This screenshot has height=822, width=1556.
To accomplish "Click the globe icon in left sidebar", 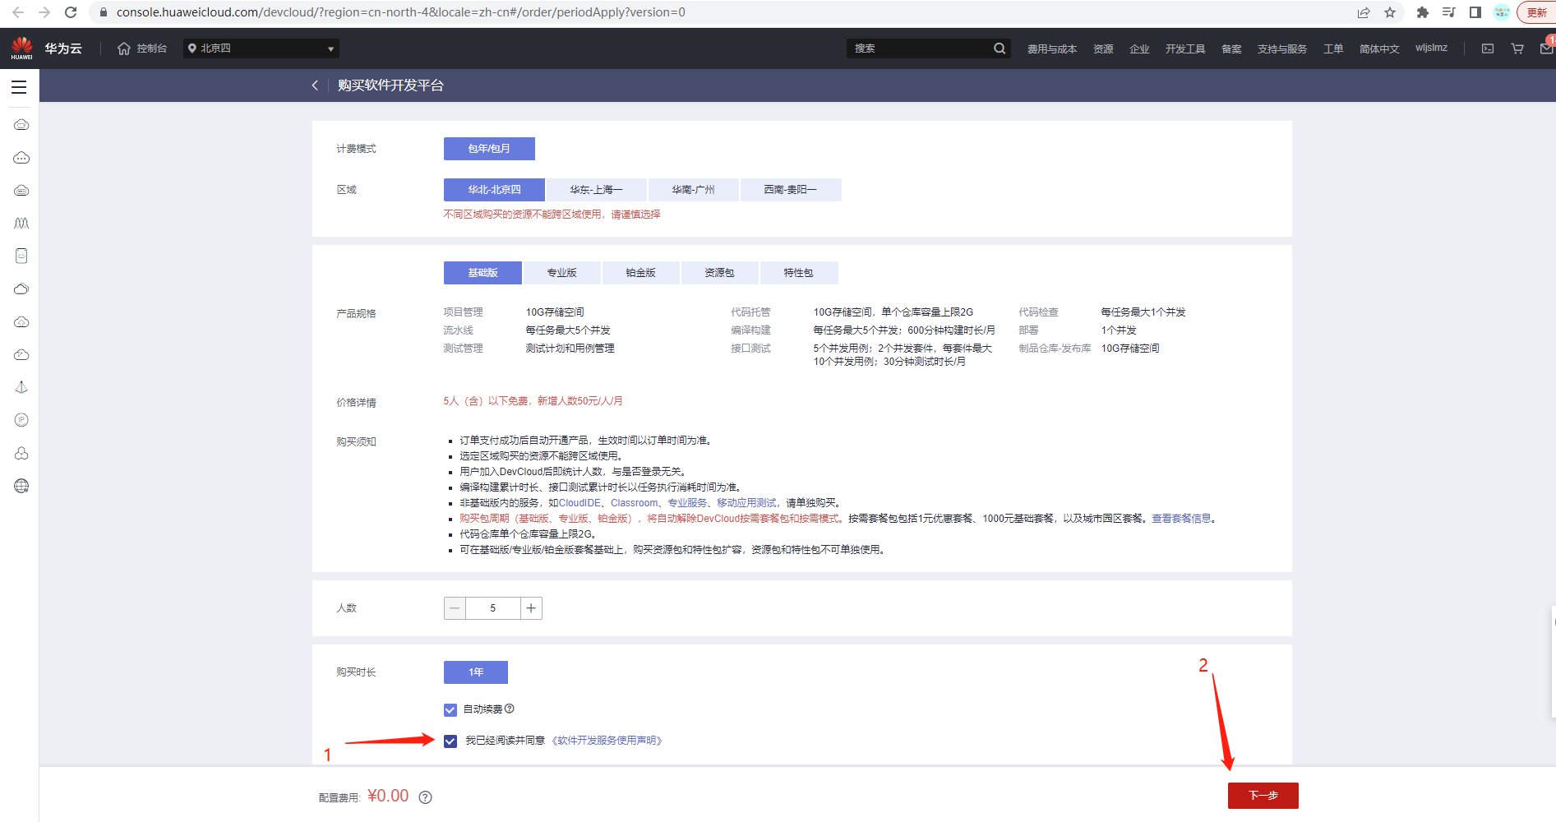I will [21, 486].
